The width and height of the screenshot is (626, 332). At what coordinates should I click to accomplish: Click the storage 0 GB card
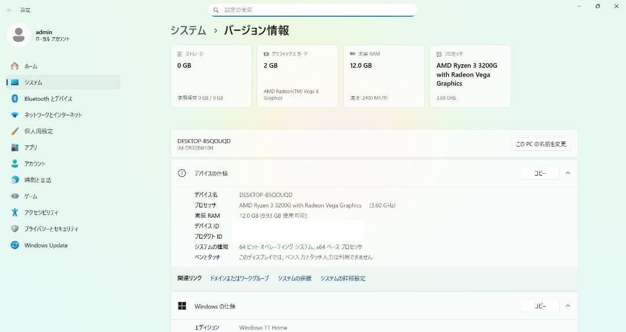point(211,76)
